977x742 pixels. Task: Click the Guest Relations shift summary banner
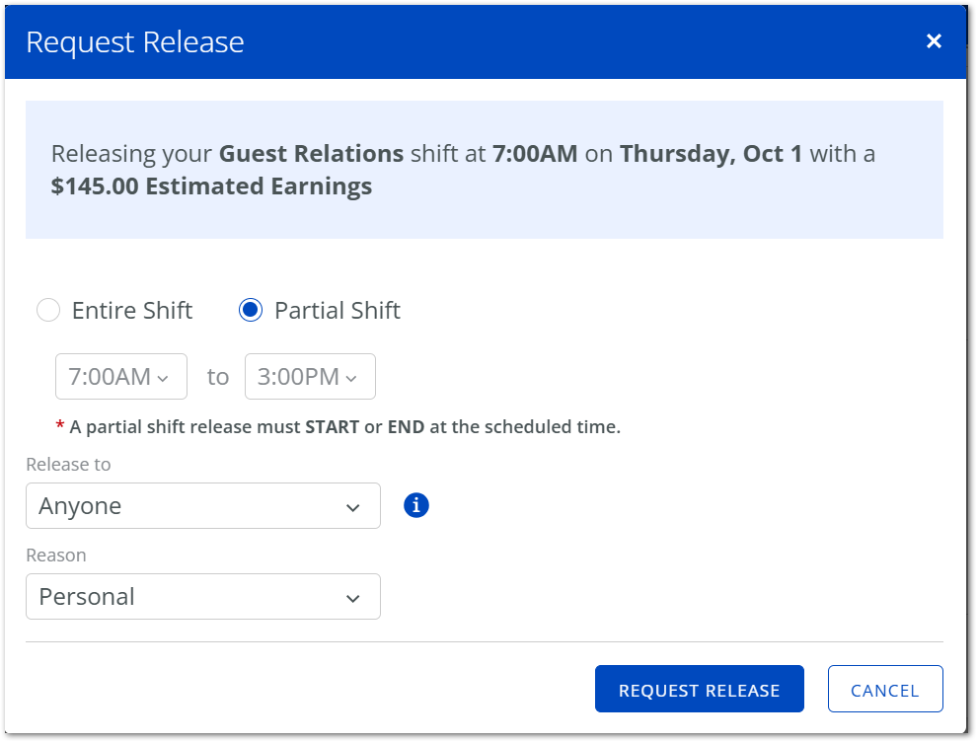485,170
